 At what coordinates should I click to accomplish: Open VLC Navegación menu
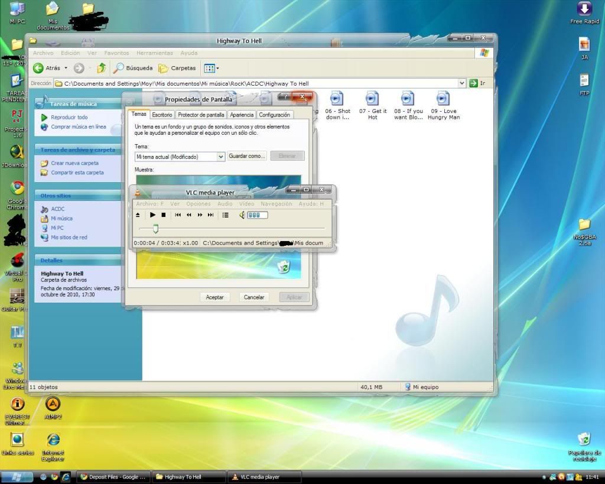point(277,203)
